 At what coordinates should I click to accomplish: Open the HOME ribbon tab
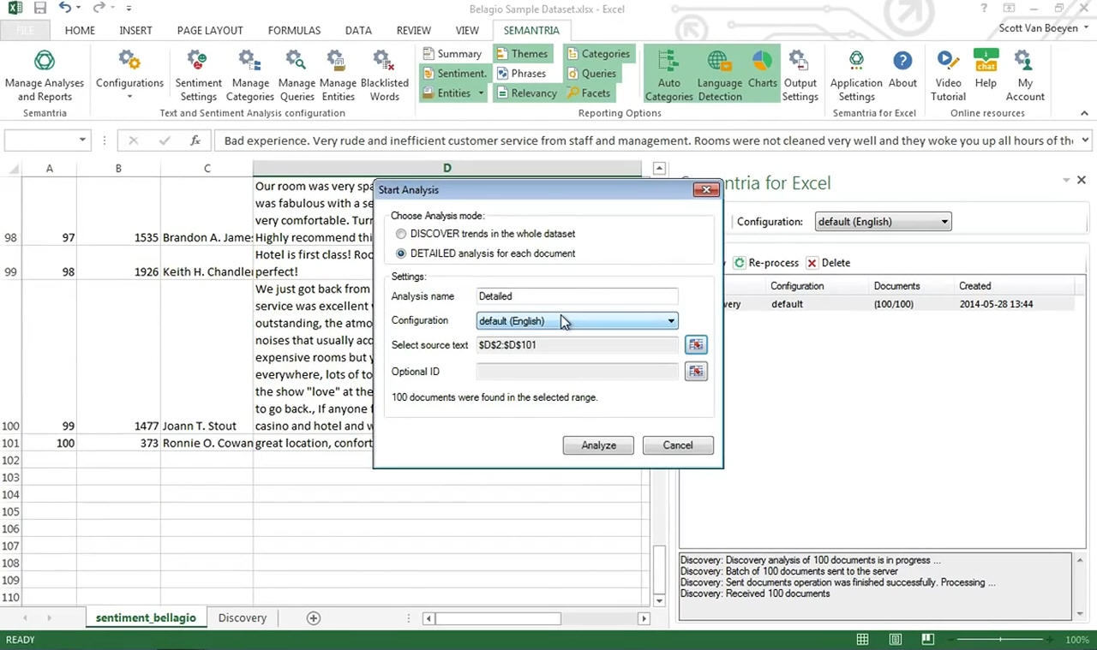pos(80,30)
